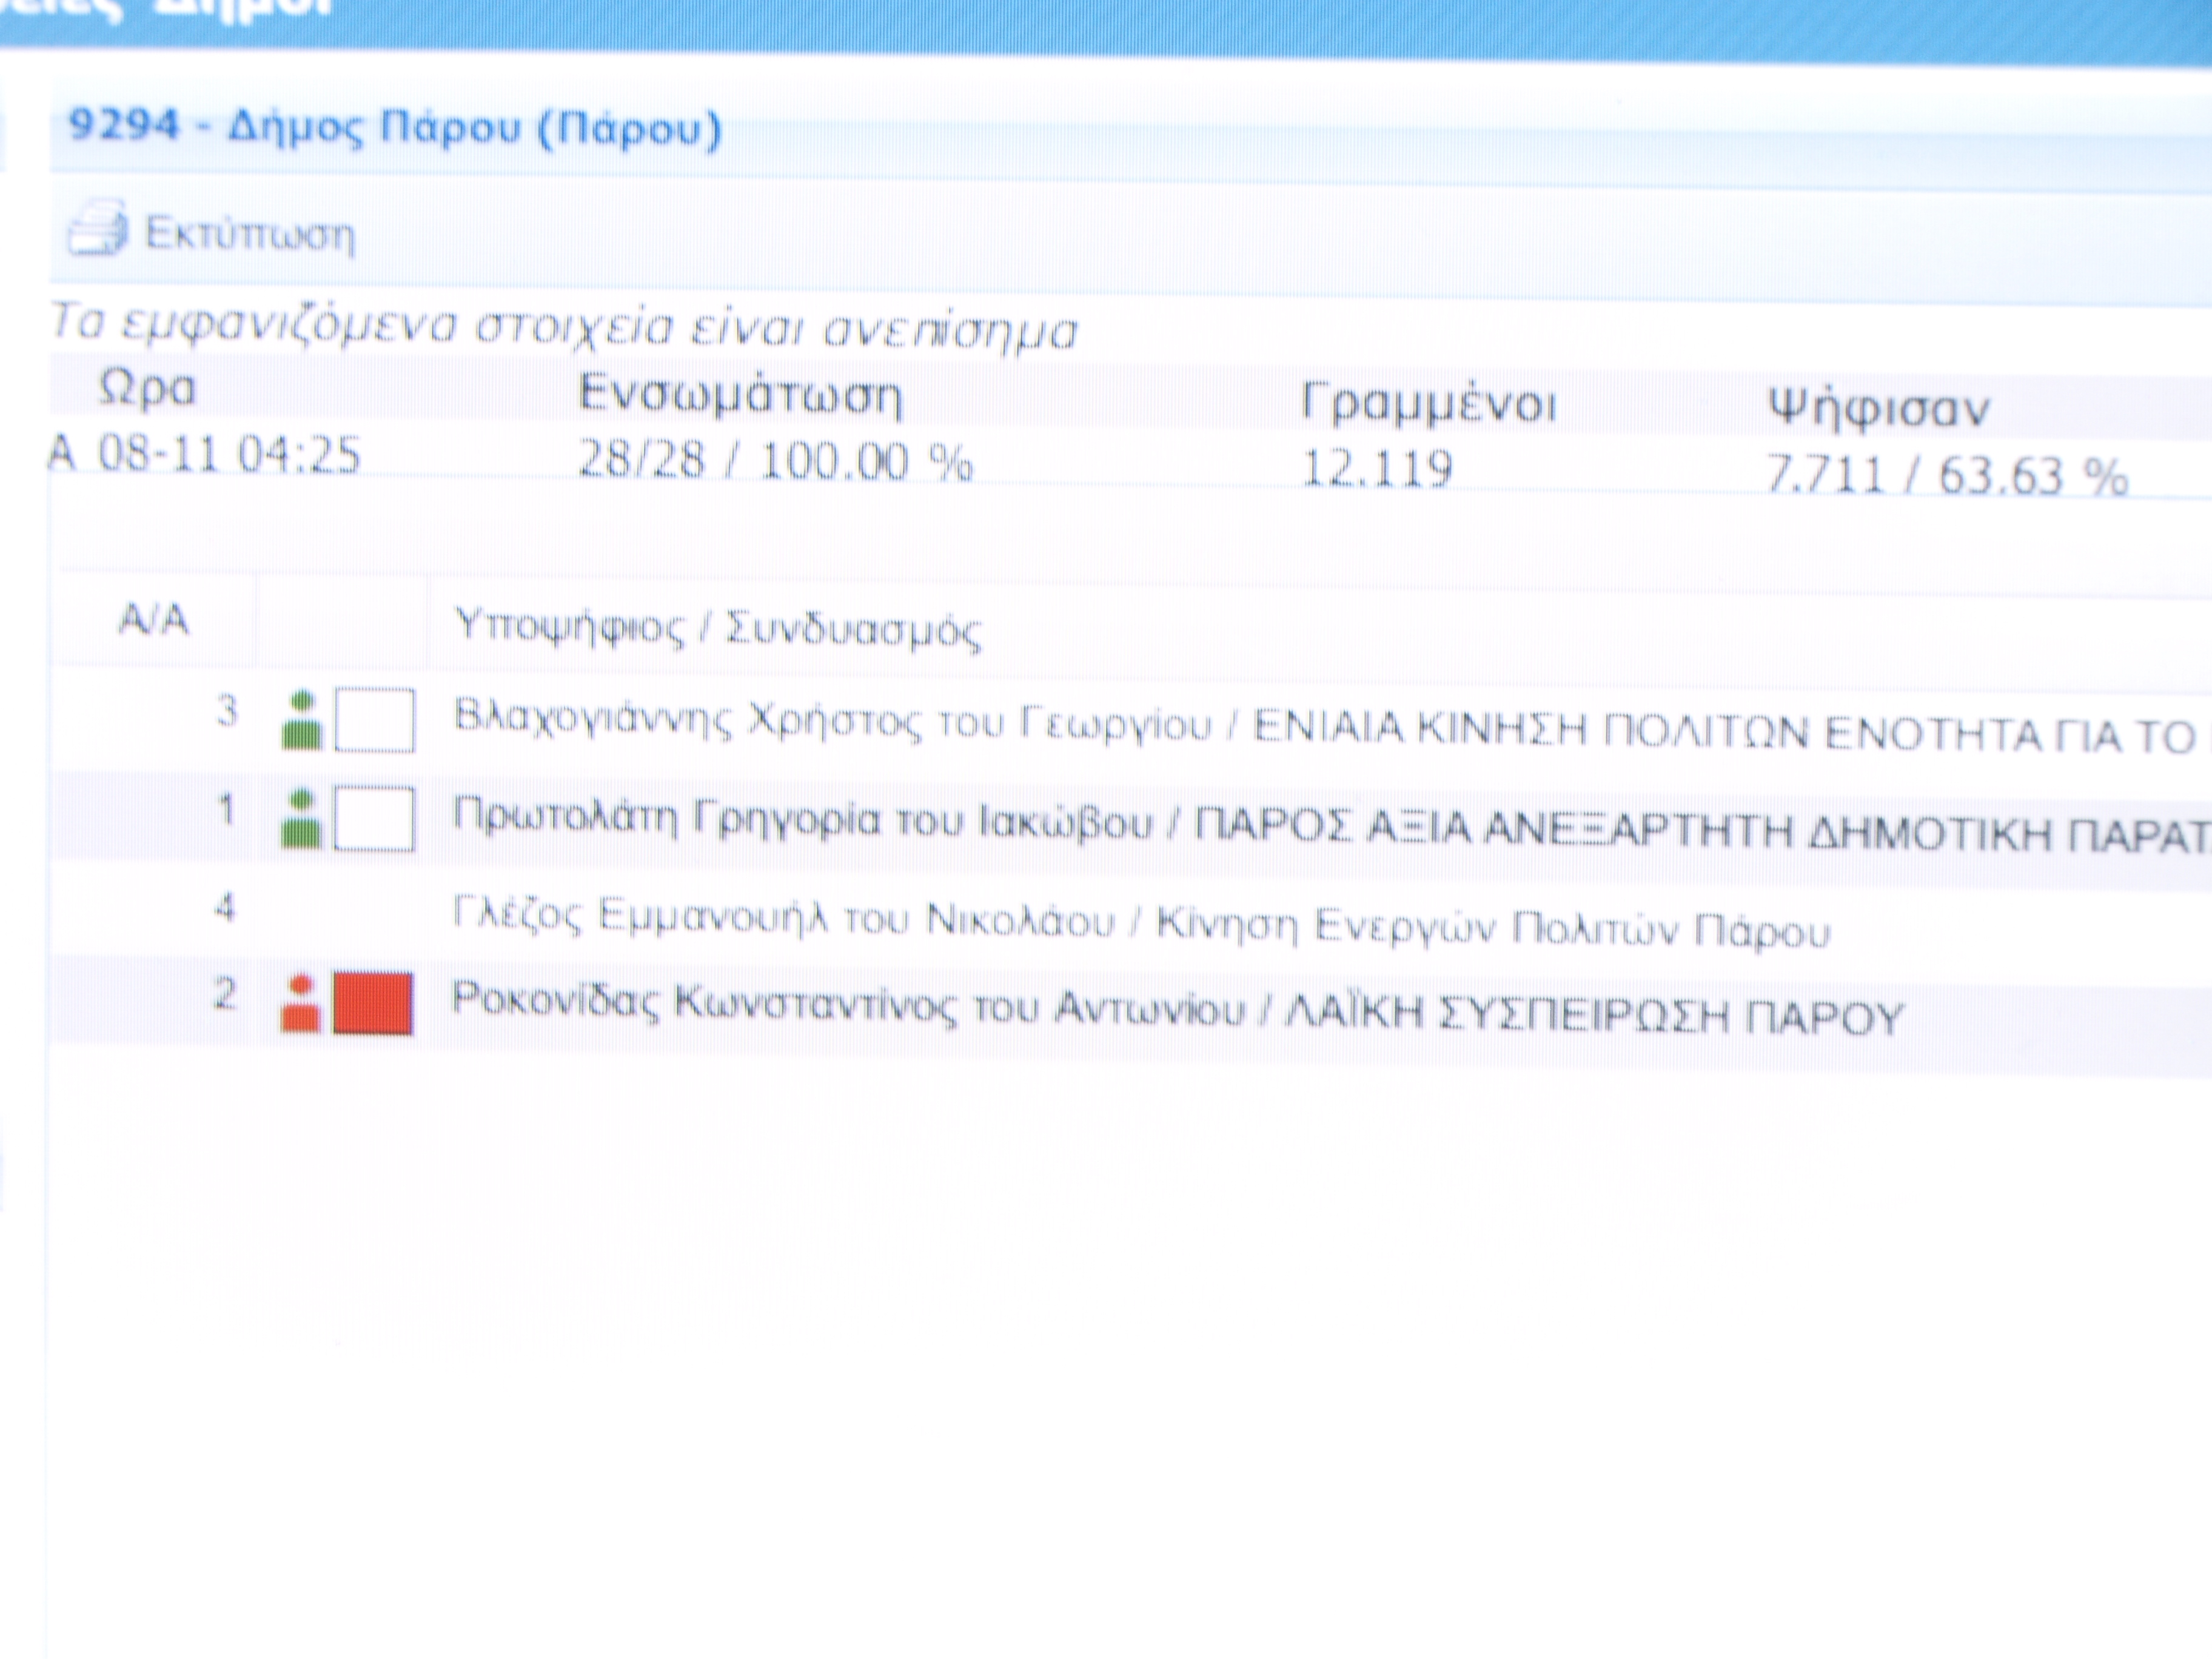Click the Ωρα timestamp 08-11 04:25
2212x1659 pixels.
[x=229, y=455]
